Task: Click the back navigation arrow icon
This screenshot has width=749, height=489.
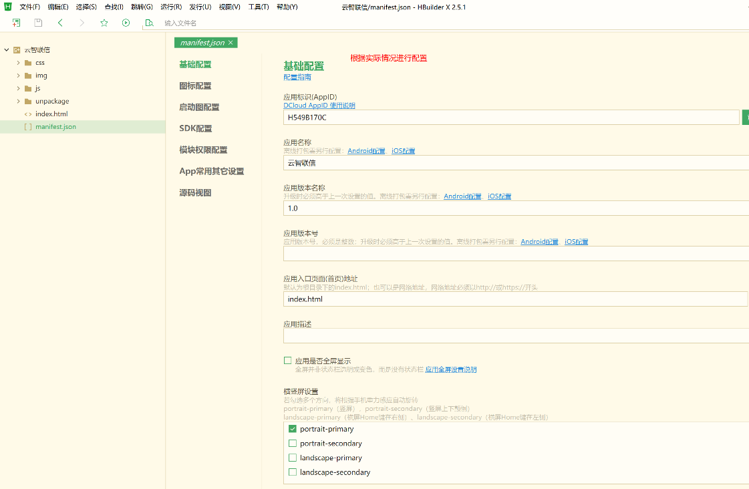Action: 60,22
